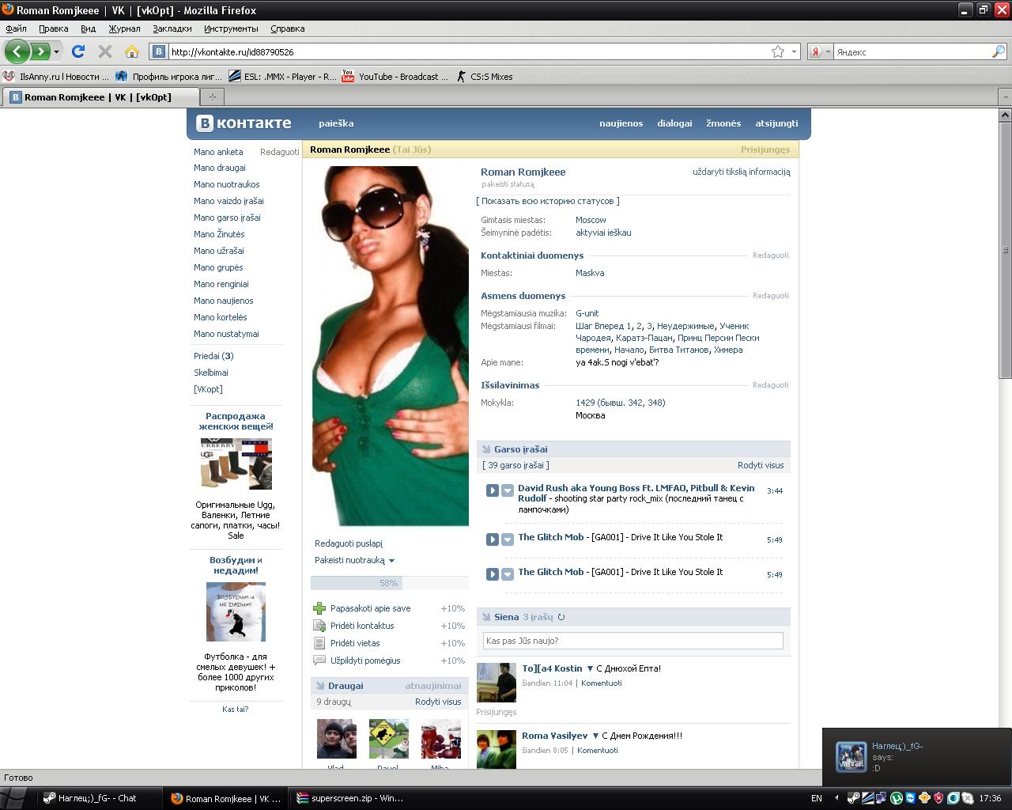Click Показать всю историю статусов link

click(x=548, y=201)
